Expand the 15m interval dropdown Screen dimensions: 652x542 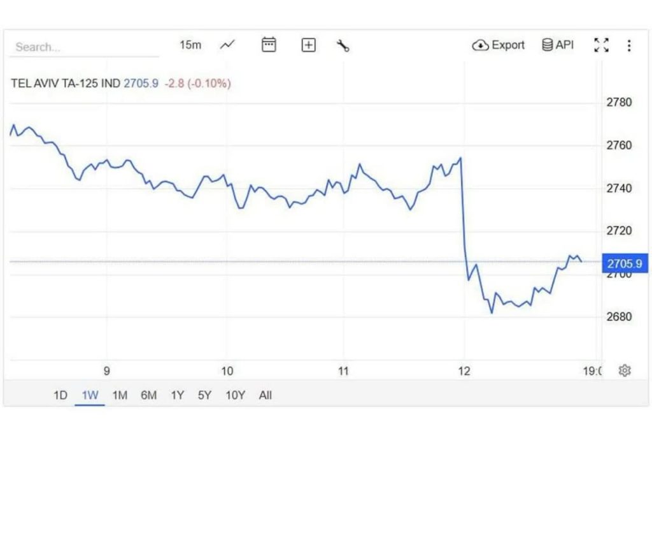[190, 45]
